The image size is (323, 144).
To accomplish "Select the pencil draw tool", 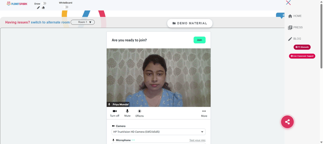I will click(38, 8).
